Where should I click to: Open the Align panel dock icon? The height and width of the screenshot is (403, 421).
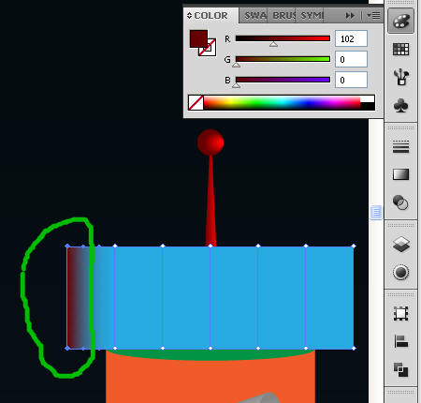point(400,341)
